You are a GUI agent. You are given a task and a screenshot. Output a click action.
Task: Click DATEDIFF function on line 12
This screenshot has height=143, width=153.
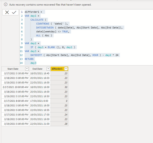[x=36, y=55]
